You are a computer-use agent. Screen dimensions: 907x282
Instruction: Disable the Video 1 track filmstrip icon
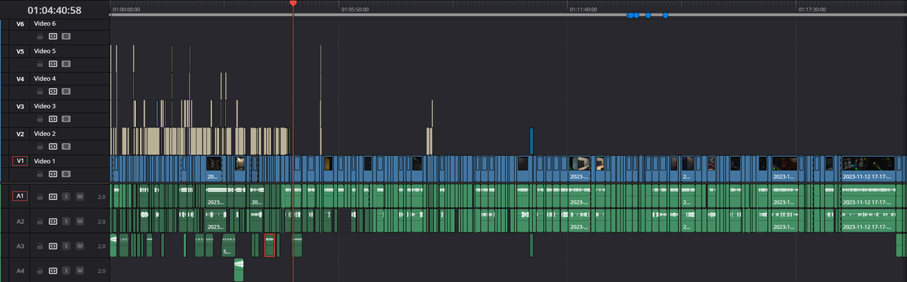pyautogui.click(x=67, y=173)
